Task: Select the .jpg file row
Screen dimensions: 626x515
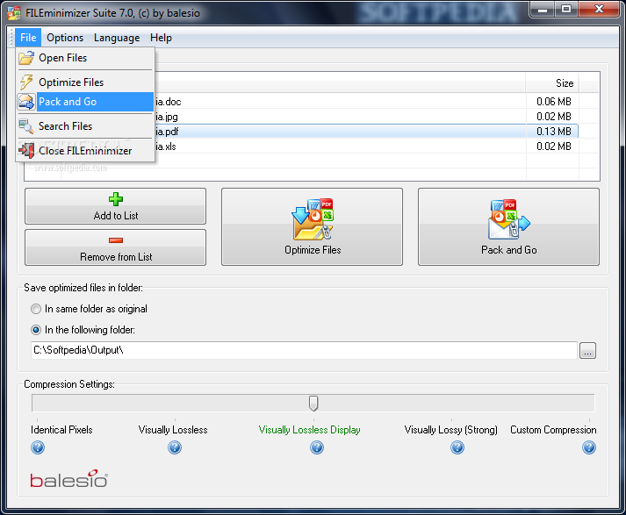Action: [x=301, y=117]
